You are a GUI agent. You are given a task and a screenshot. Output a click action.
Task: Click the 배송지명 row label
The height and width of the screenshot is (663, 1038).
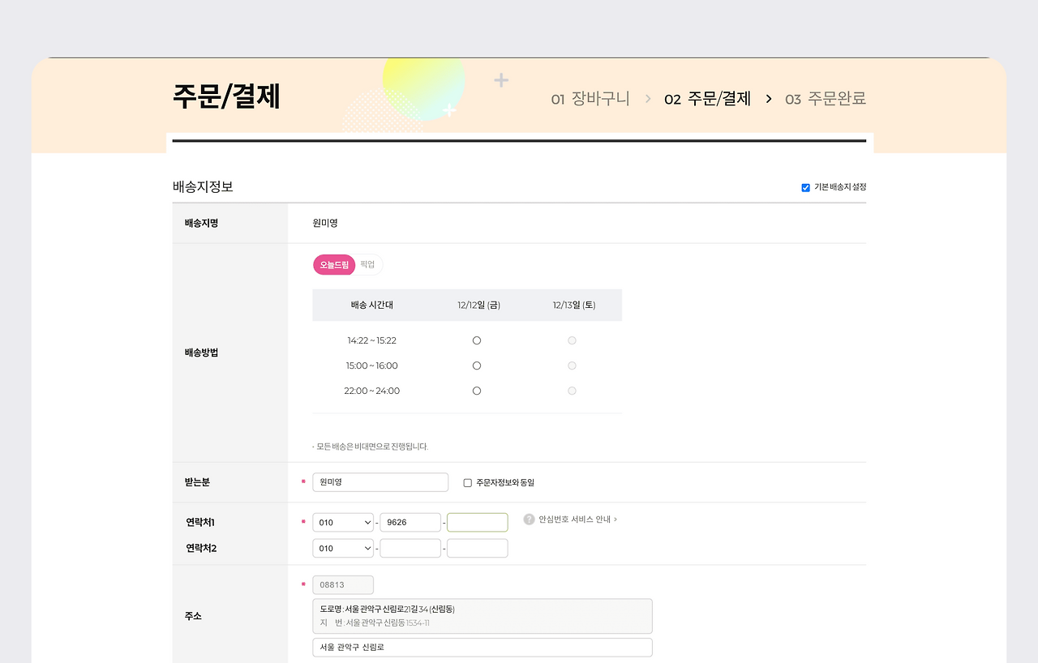(x=201, y=223)
